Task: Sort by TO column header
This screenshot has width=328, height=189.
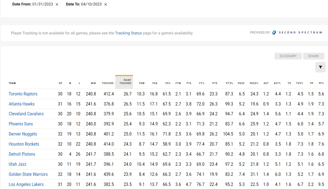Action: point(289,83)
